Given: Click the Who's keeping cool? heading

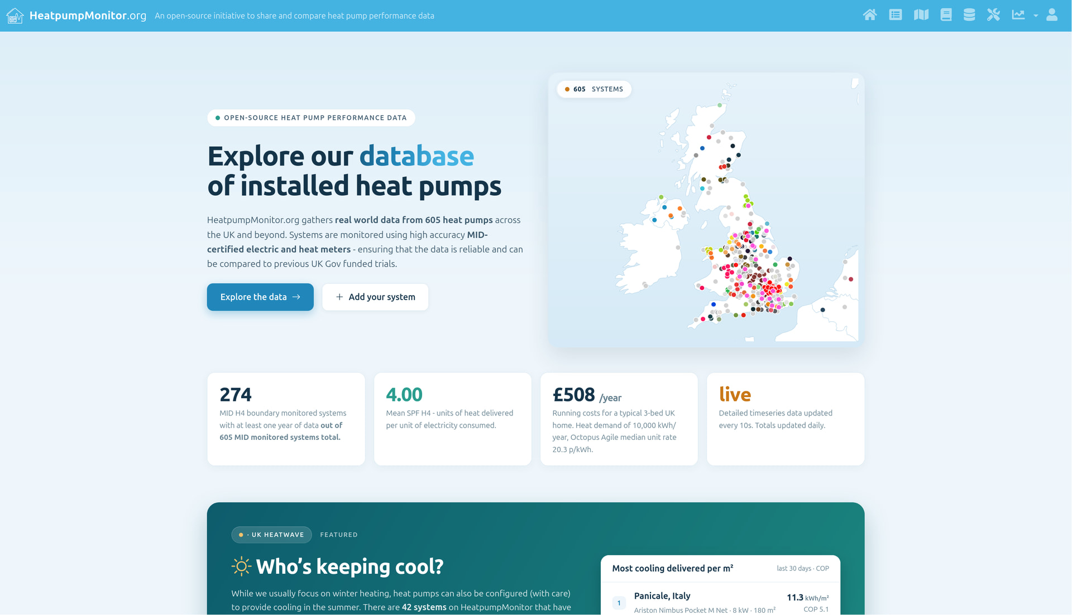Looking at the screenshot, I should pos(350,567).
